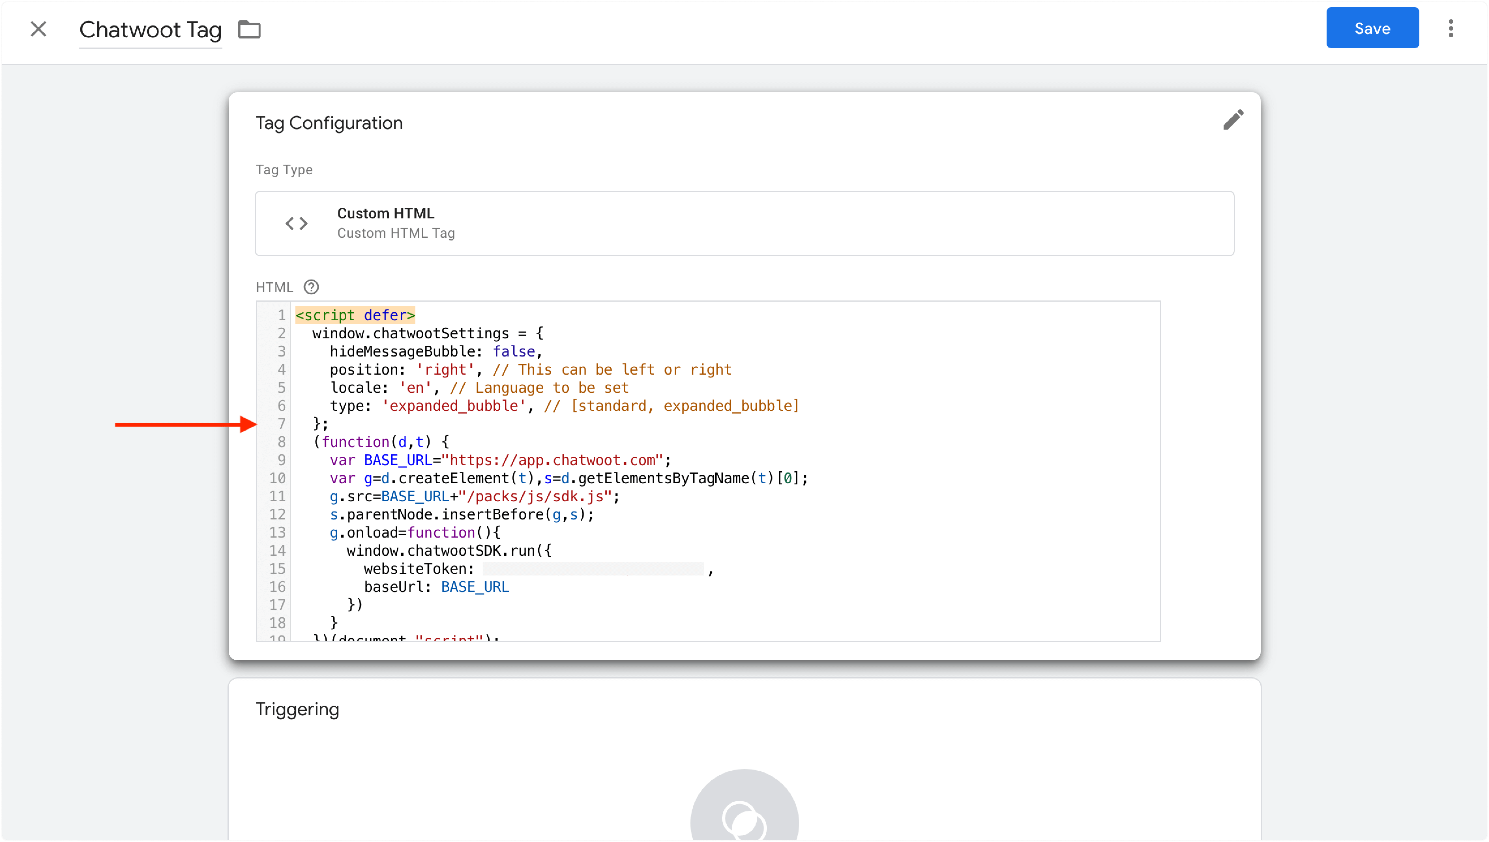Open the HTML help question mark icon
Viewport: 1489px width, 842px height.
(311, 287)
